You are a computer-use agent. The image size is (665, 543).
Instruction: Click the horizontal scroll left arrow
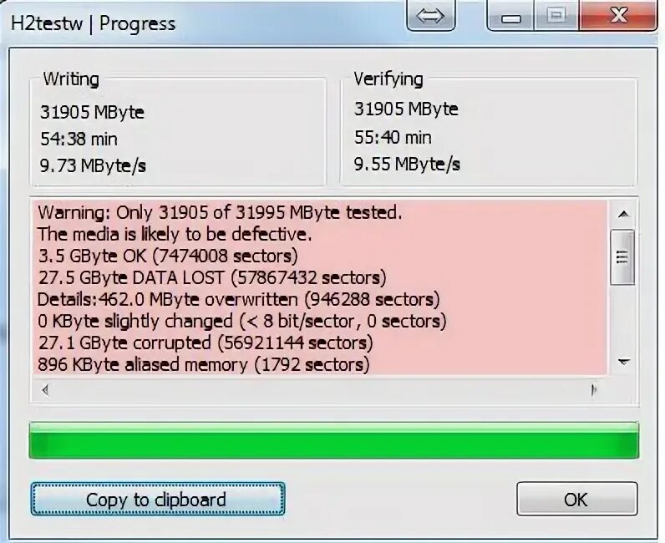pyautogui.click(x=45, y=389)
